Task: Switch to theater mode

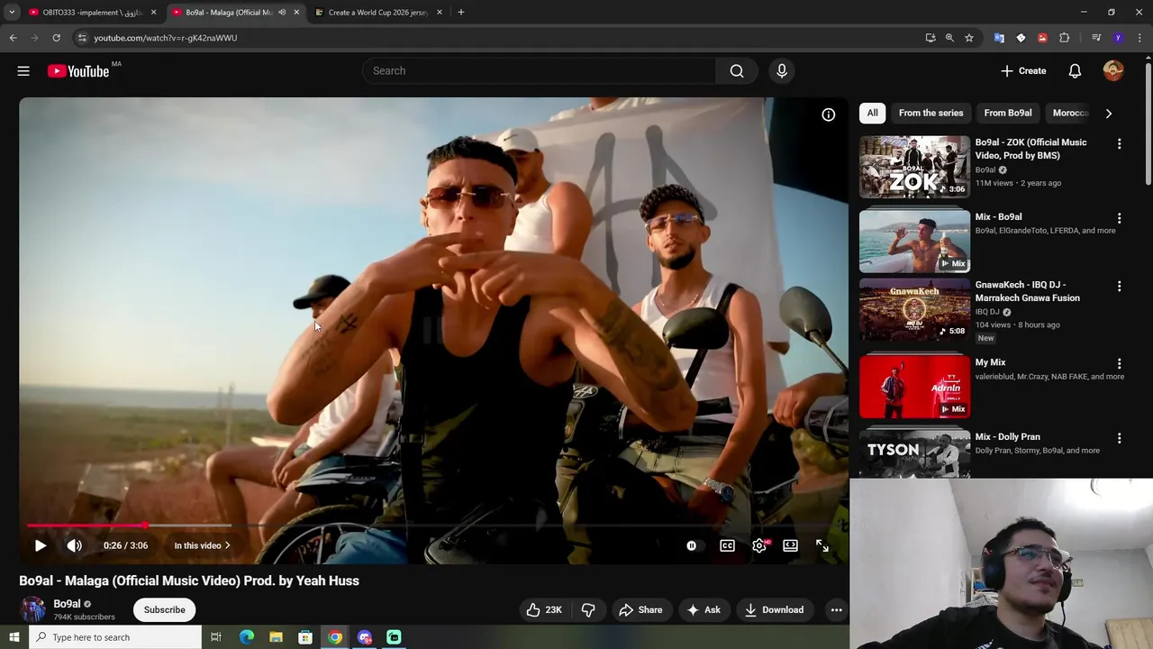Action: (790, 545)
